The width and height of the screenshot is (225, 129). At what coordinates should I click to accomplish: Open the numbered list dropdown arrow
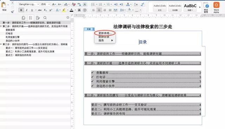[104, 5]
